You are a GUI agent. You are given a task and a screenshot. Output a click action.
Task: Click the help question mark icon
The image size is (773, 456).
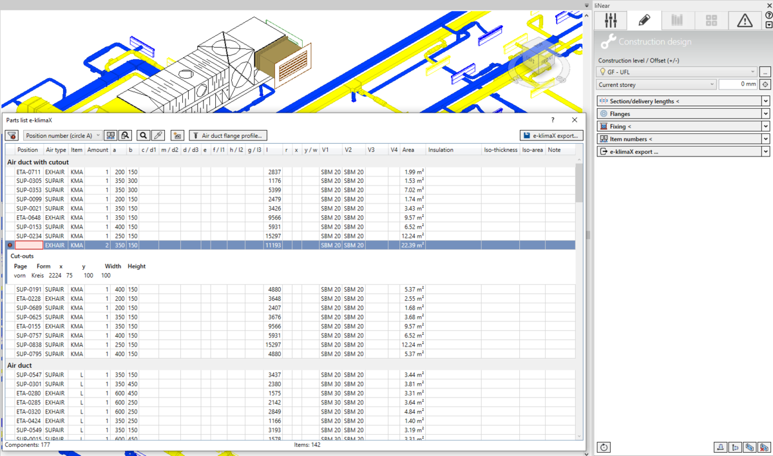pyautogui.click(x=768, y=15)
